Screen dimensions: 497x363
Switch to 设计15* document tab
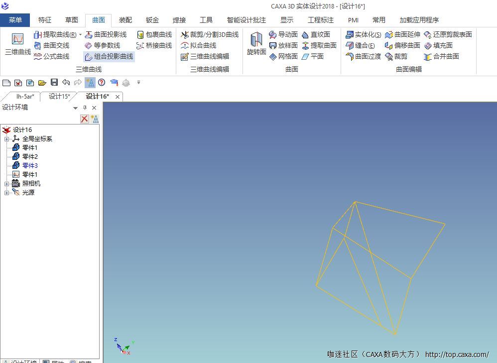click(59, 97)
